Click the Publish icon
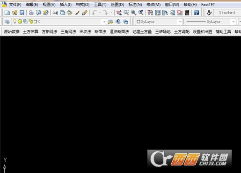 pos(46,13)
